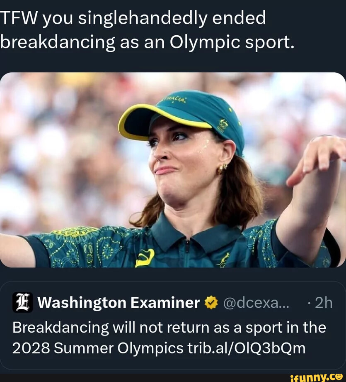Click the yellow kangaroo emblem on the shirt
Viewport: 346px width, 382px height.
point(223,259)
